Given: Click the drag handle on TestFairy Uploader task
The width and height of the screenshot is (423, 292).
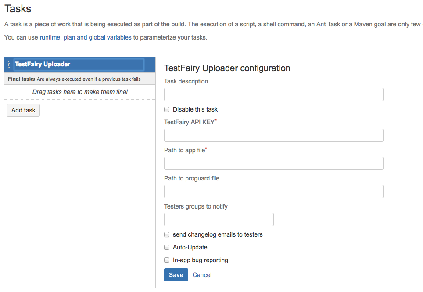Looking at the screenshot, I should (x=9, y=64).
